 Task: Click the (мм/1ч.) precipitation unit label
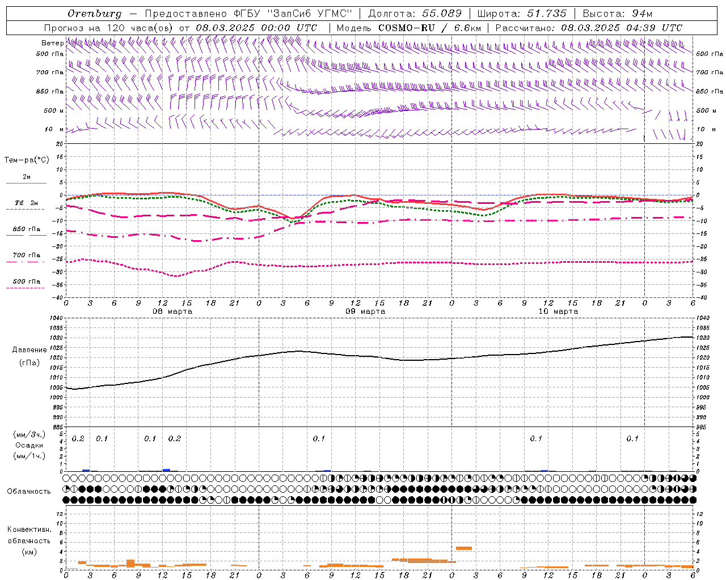click(29, 456)
